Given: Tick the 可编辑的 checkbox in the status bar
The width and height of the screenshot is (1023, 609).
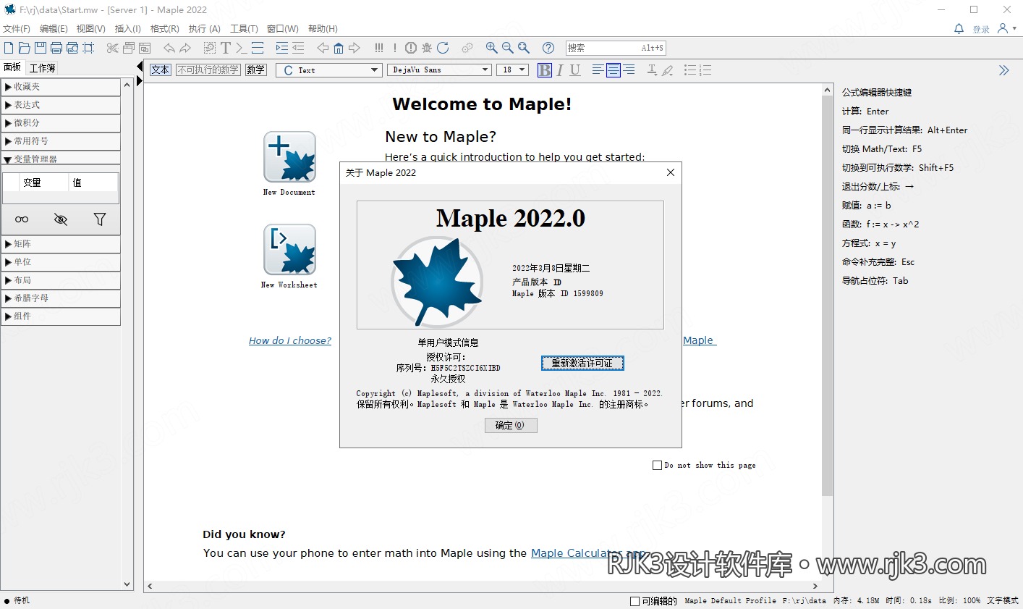Looking at the screenshot, I should point(635,601).
